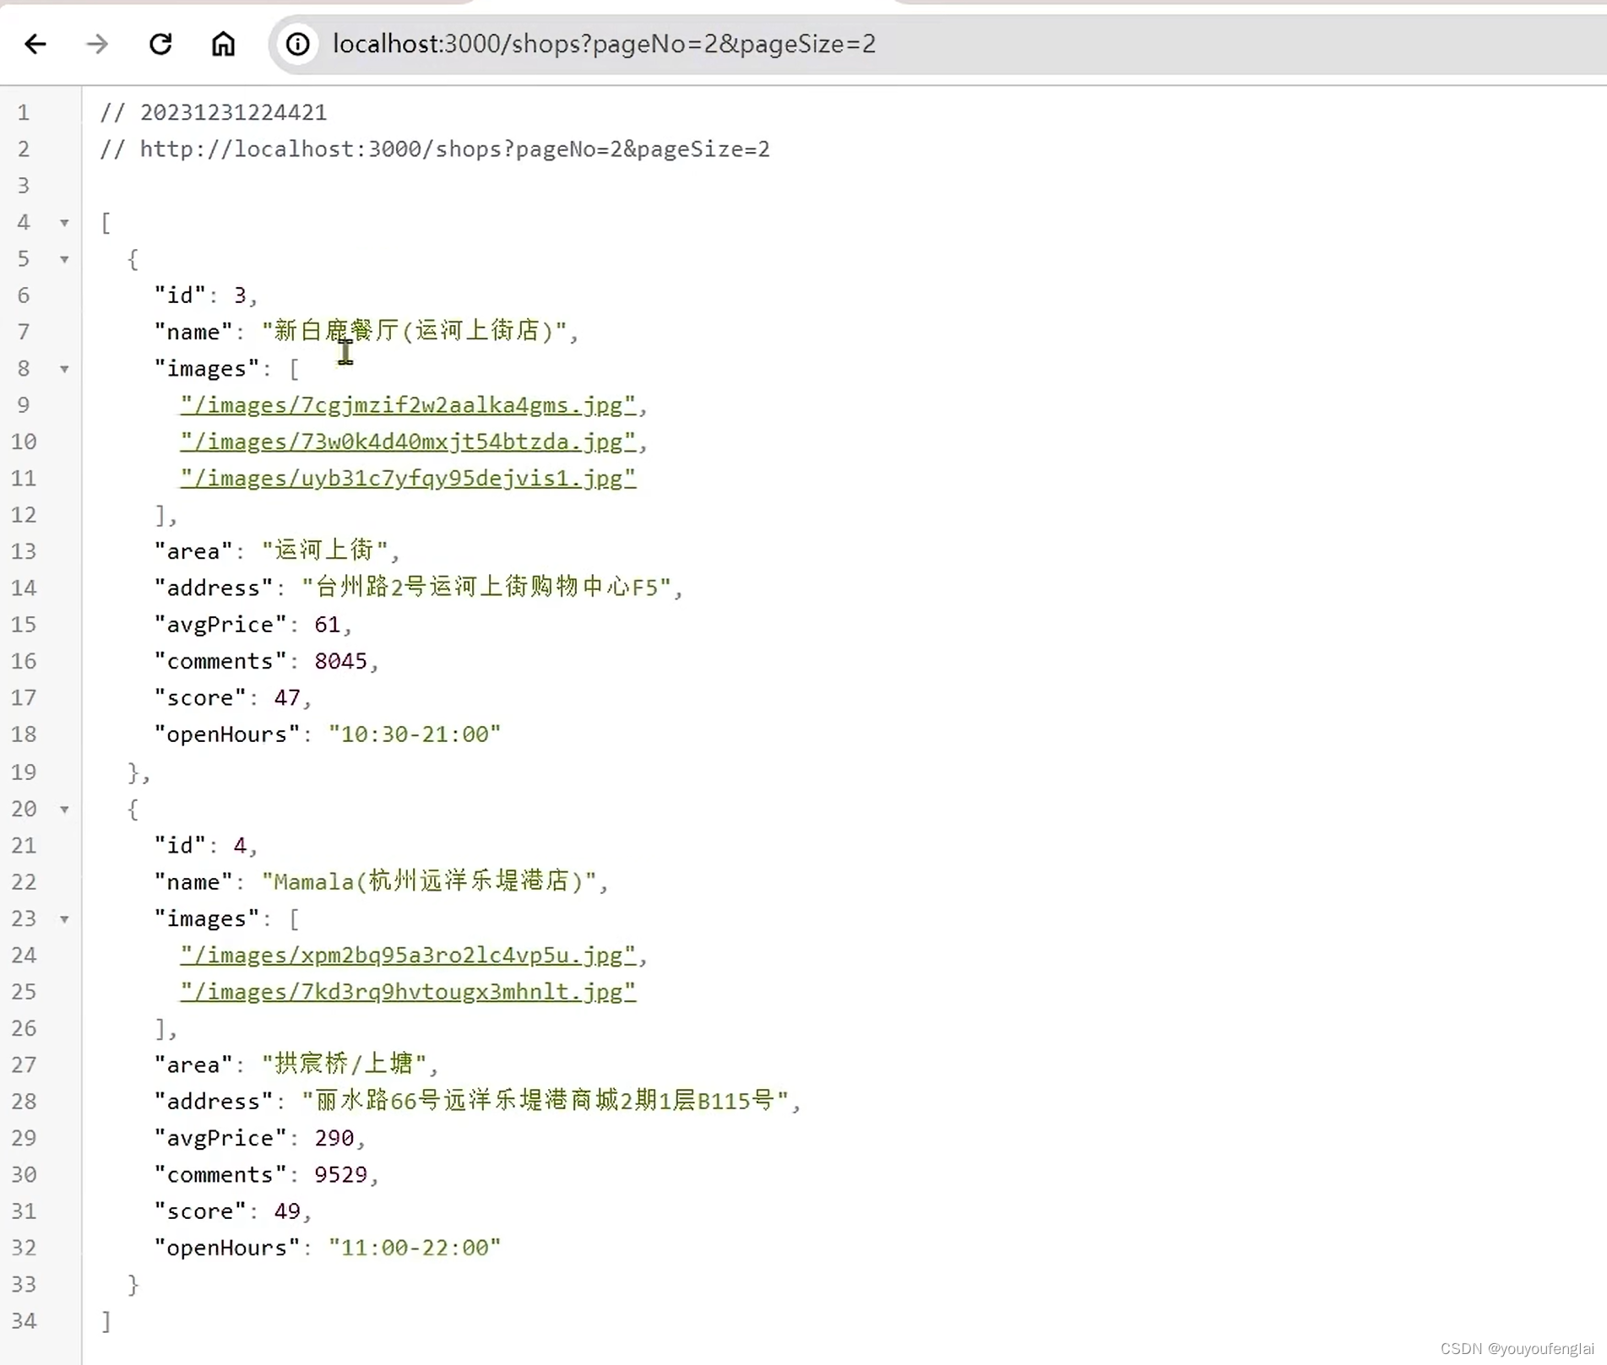The image size is (1607, 1365).
Task: Focus the address bar with localhost:3000/shops URL
Action: 937,44
